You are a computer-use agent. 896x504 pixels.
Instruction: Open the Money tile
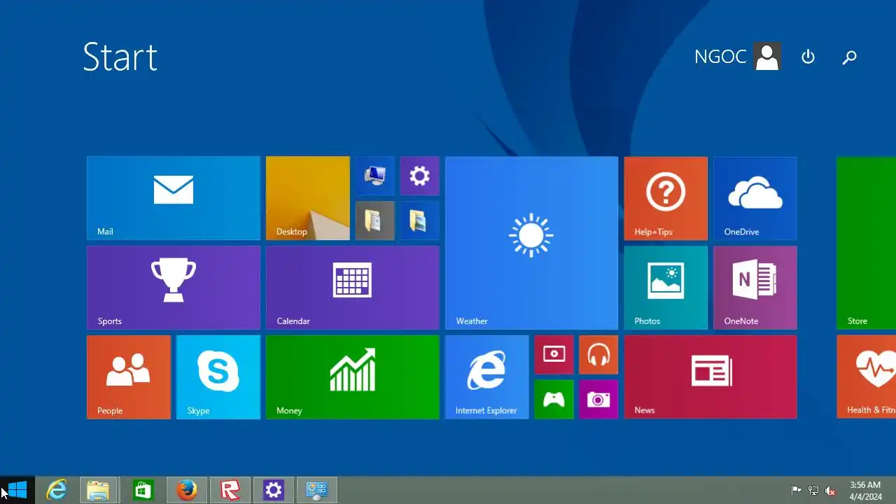[x=352, y=377]
